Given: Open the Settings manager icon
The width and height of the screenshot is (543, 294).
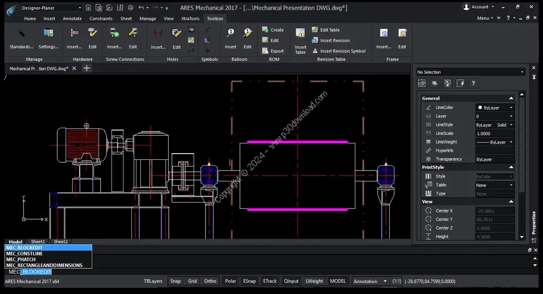Looking at the screenshot, I should 48,33.
